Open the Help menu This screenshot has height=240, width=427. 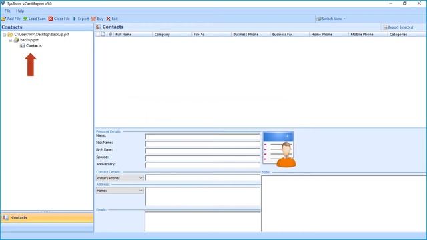(x=20, y=11)
